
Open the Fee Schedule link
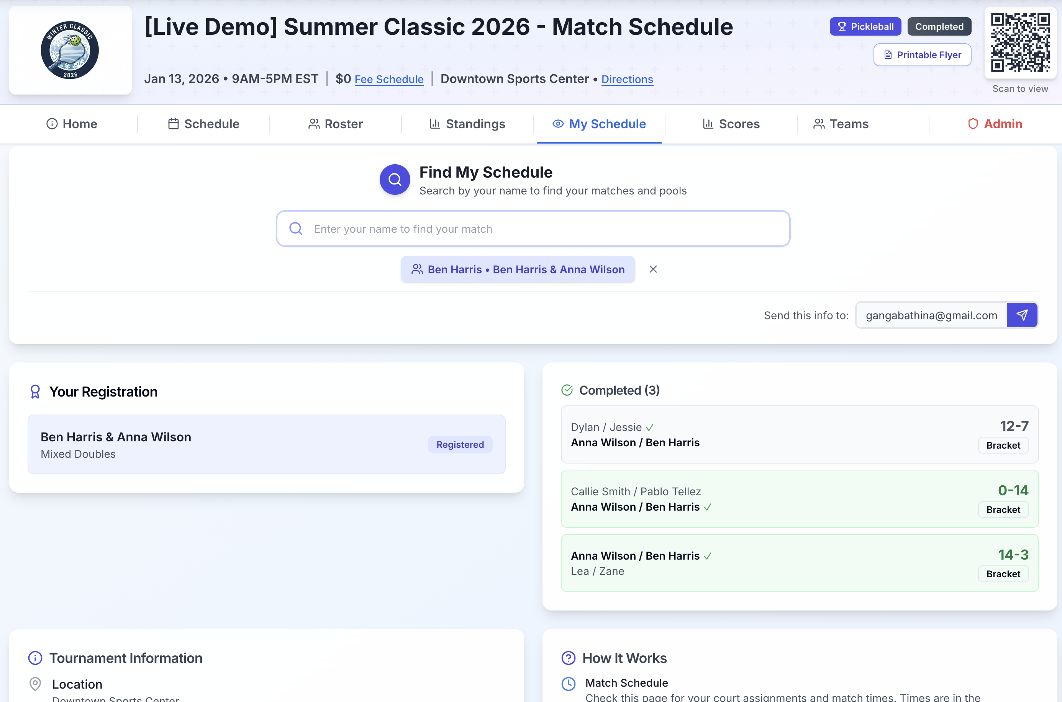pyautogui.click(x=388, y=79)
